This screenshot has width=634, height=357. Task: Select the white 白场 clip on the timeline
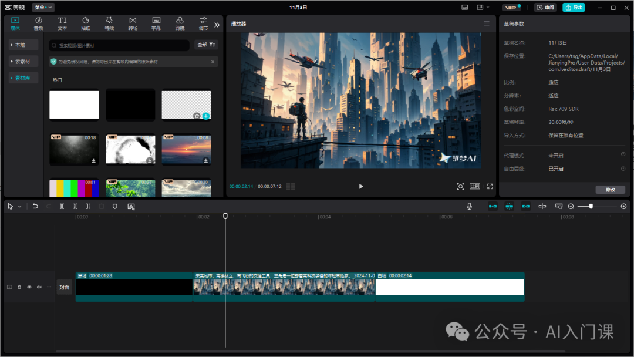[x=450, y=287]
